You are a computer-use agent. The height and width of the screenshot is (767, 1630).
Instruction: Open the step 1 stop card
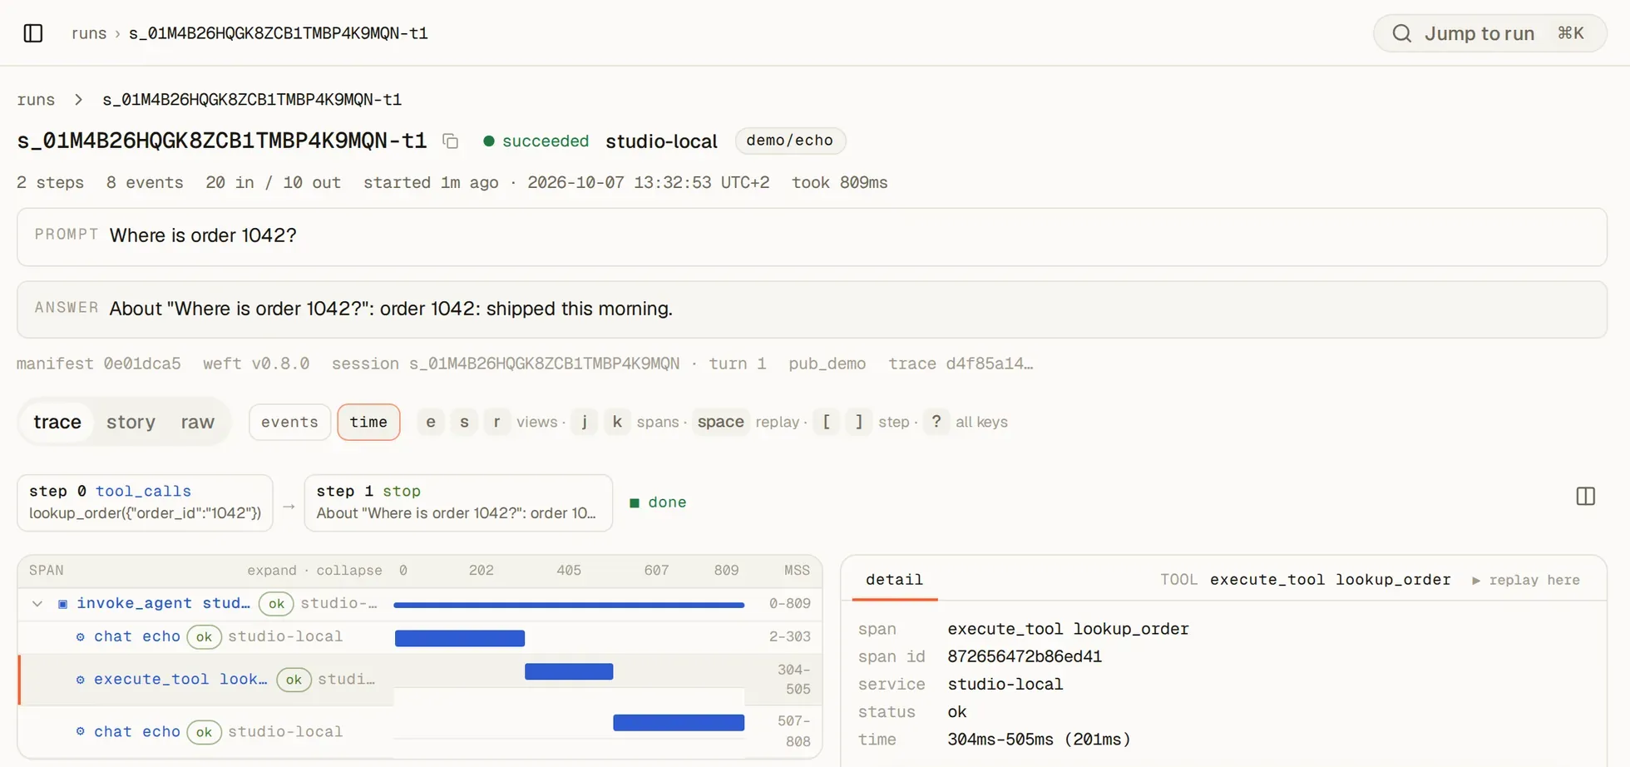click(x=458, y=502)
